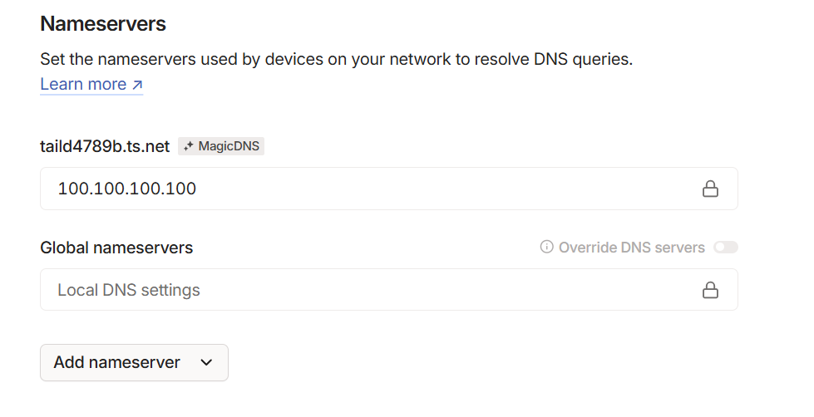This screenshot has width=814, height=417.
Task: Click the Nameservers section heading
Action: (x=103, y=24)
